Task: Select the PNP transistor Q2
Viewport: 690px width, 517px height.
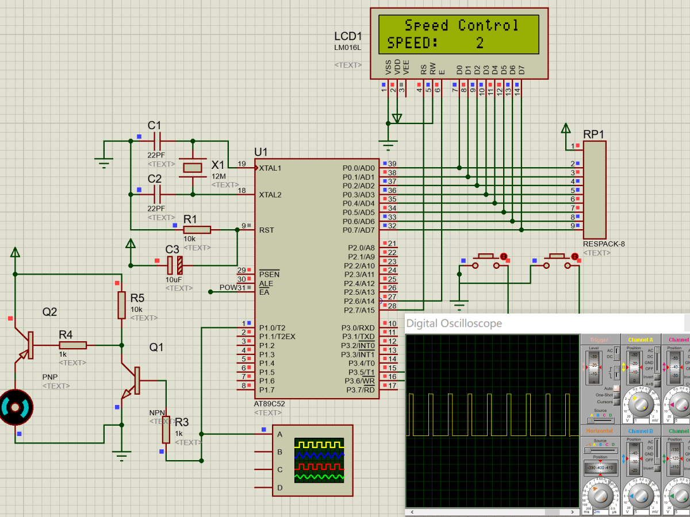Action: (25, 345)
